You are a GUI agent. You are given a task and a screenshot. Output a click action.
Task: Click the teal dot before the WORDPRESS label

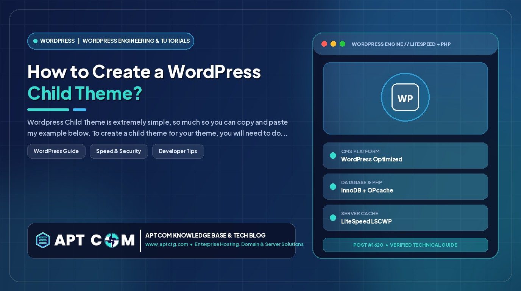coord(36,41)
